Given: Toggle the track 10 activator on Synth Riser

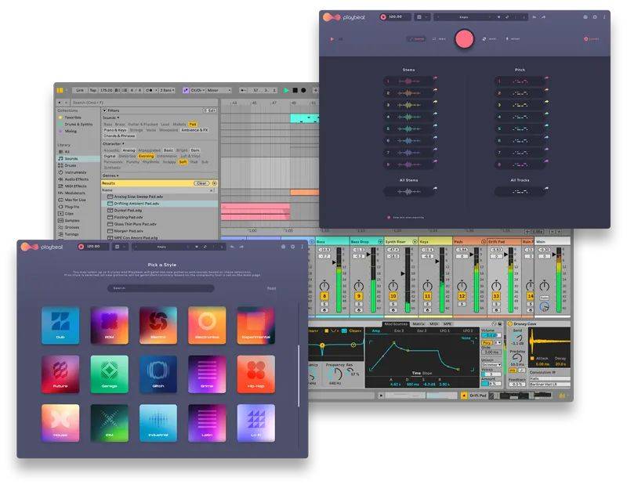Looking at the screenshot, I should click(393, 296).
